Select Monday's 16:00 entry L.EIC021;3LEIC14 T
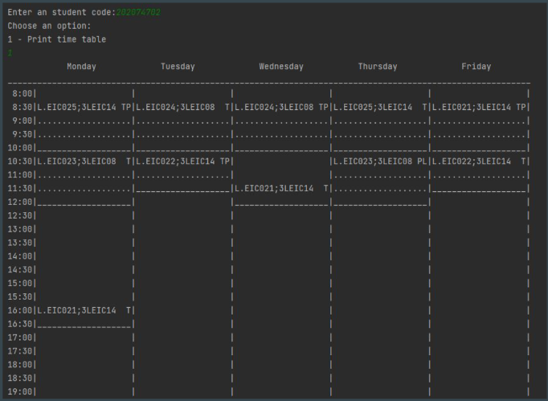This screenshot has height=401, width=548. point(84,310)
